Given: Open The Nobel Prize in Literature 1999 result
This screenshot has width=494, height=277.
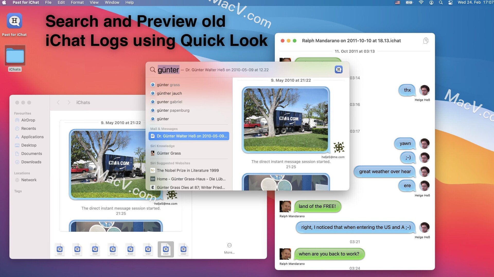Looking at the screenshot, I should coord(189,171).
